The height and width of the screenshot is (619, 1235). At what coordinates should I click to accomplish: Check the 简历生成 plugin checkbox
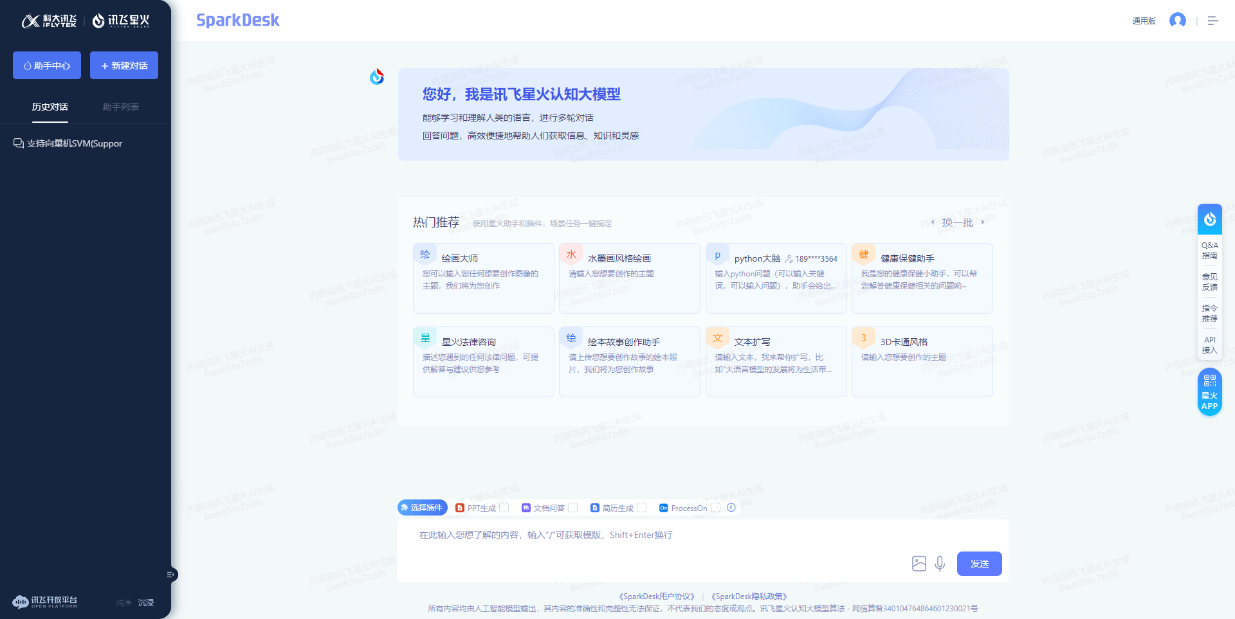point(641,508)
